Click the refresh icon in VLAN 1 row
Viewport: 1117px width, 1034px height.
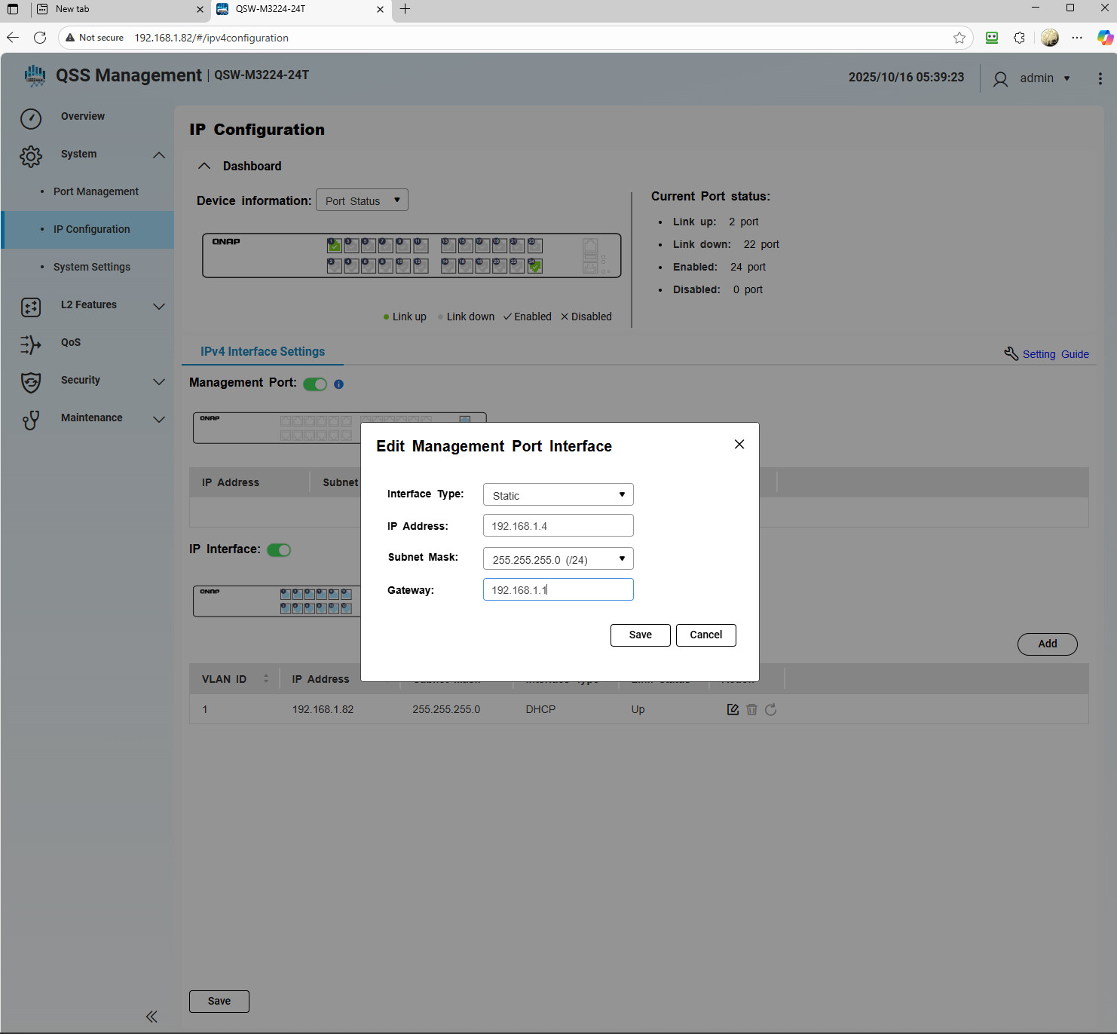(x=770, y=709)
